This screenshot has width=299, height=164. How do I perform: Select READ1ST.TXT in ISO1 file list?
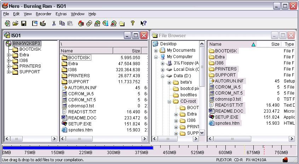[82, 112]
